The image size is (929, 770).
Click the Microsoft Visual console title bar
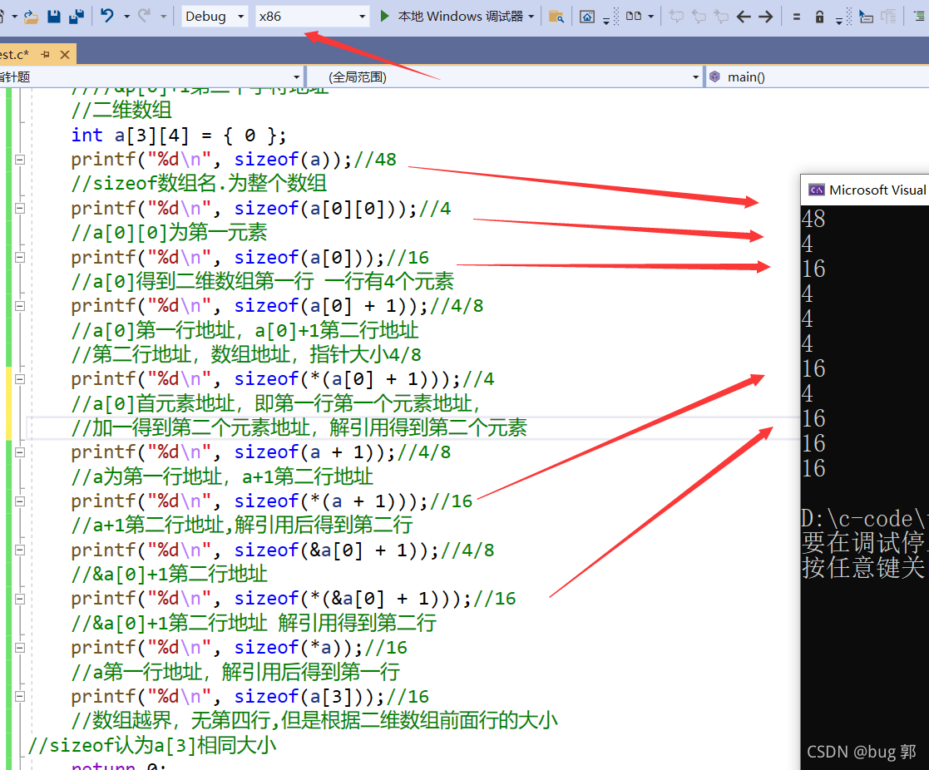pyautogui.click(x=865, y=190)
